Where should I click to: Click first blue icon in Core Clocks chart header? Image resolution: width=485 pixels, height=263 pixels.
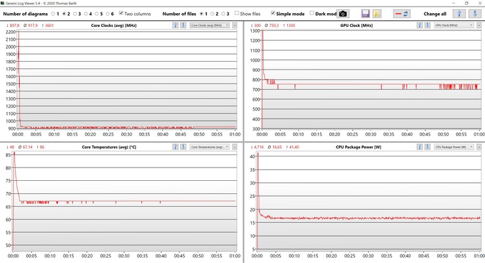coord(175,25)
